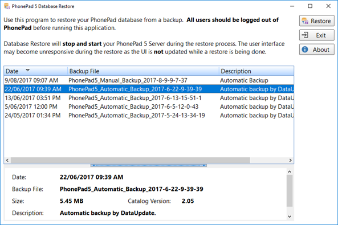Image resolution: width=338 pixels, height=225 pixels.
Task: Open the About dialog
Action: (x=317, y=50)
